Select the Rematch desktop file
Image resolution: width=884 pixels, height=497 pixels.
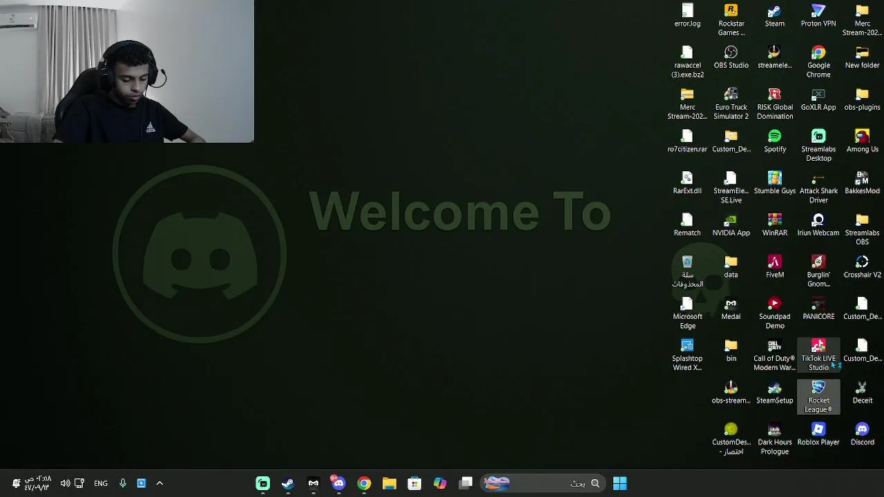[687, 225]
